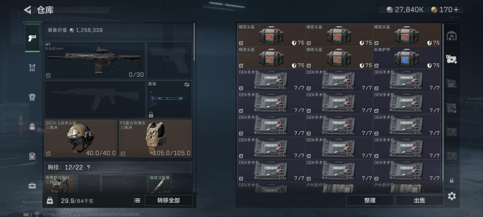Click the 转移全部 button
This screenshot has height=217, width=483.
(x=169, y=200)
